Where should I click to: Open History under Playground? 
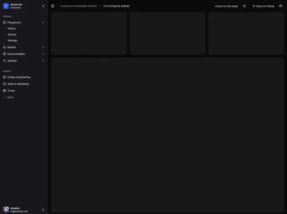(12, 28)
